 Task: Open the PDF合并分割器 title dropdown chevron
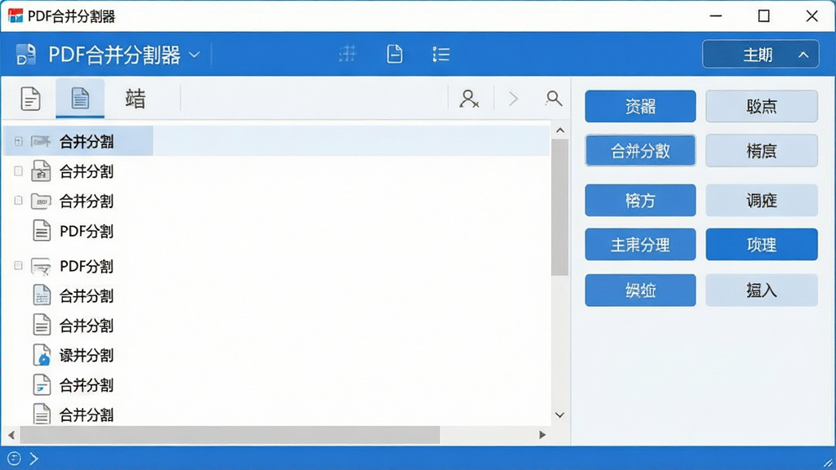pos(194,55)
